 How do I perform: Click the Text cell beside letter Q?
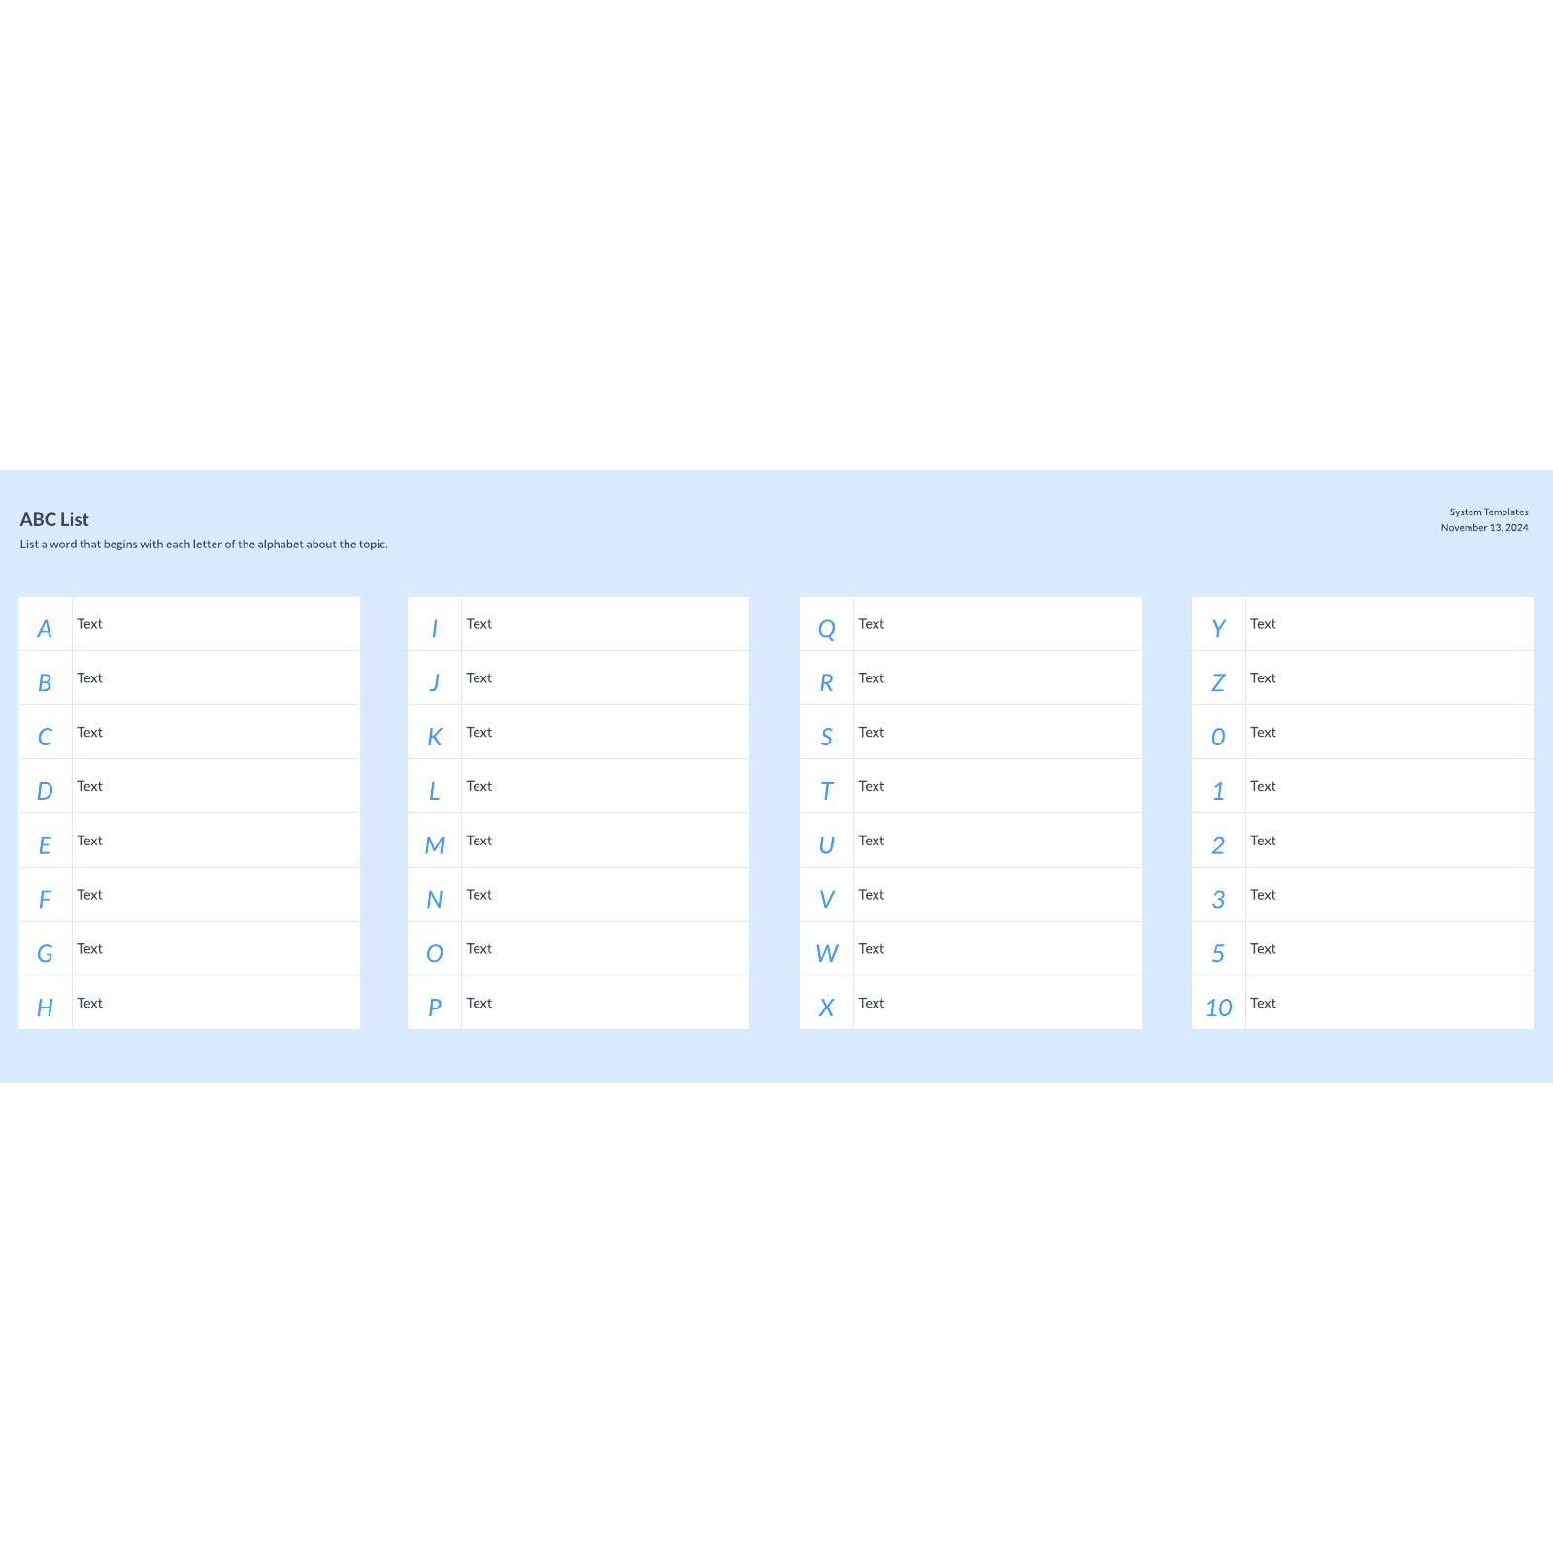tap(998, 624)
